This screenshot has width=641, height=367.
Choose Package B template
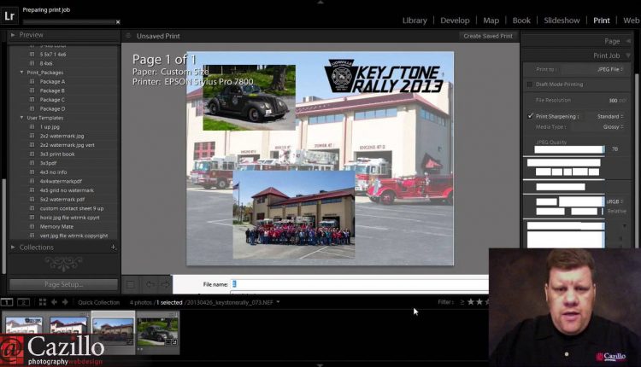(x=52, y=90)
